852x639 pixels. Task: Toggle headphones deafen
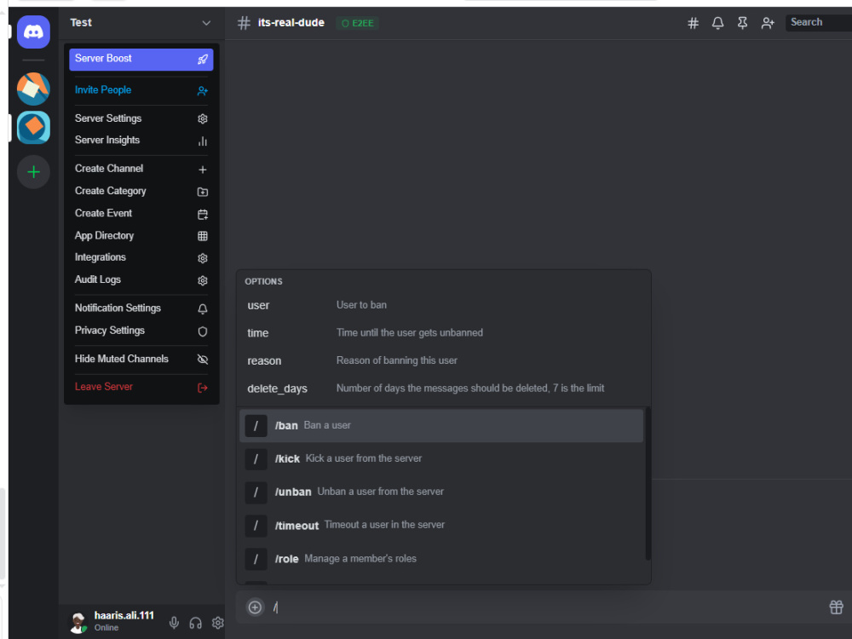(196, 623)
